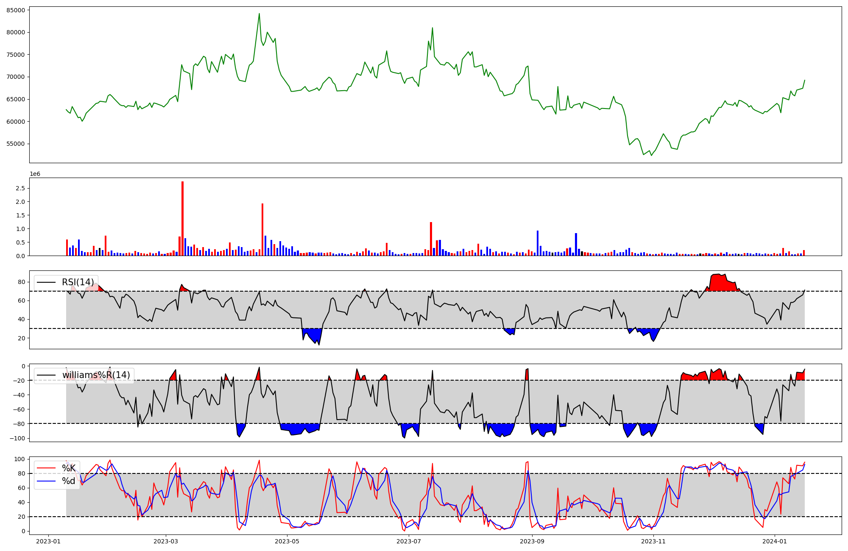
Task: Click the RSI(14) legend label
Action: point(78,282)
